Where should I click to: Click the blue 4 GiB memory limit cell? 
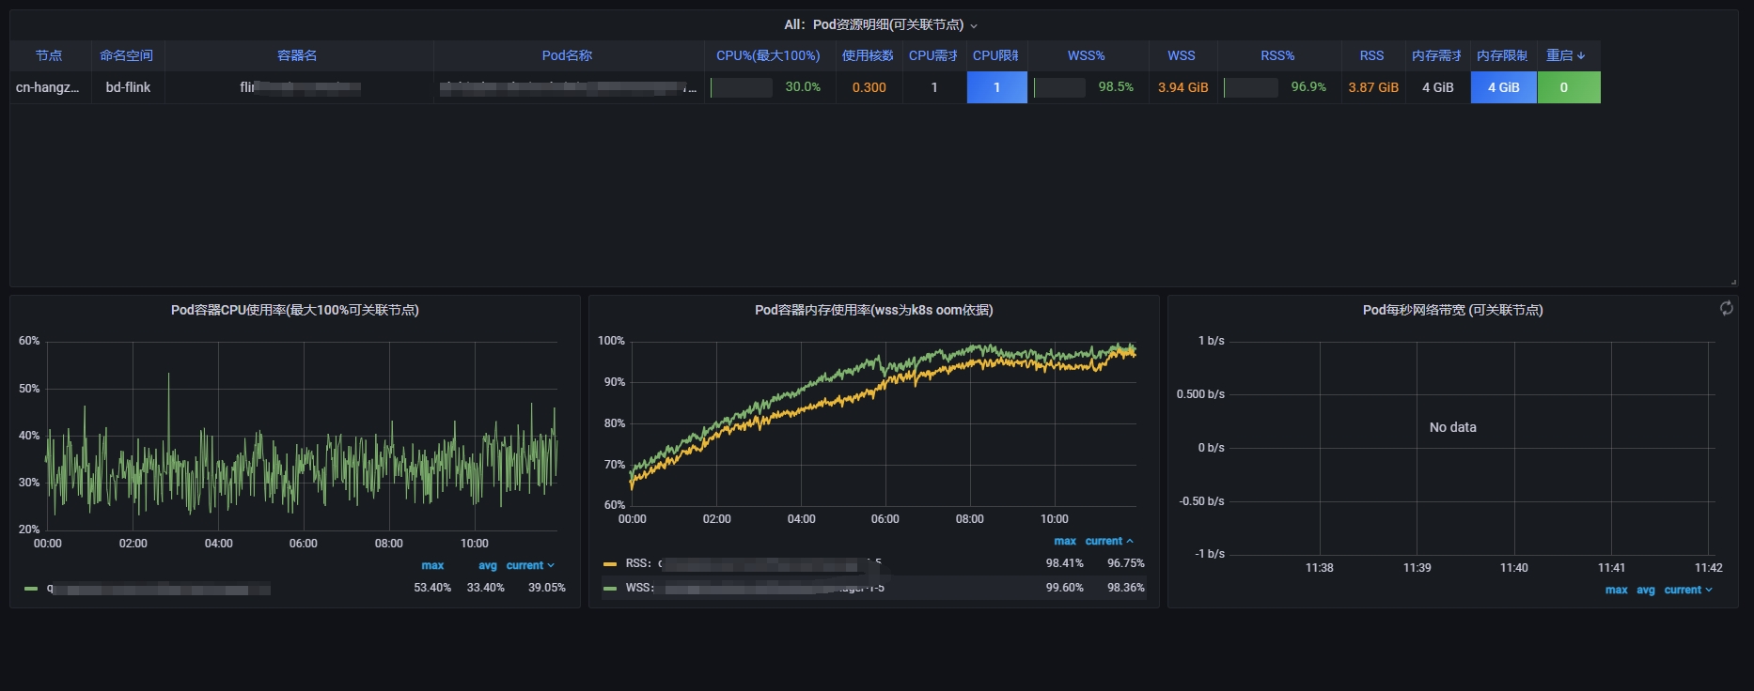(1503, 87)
